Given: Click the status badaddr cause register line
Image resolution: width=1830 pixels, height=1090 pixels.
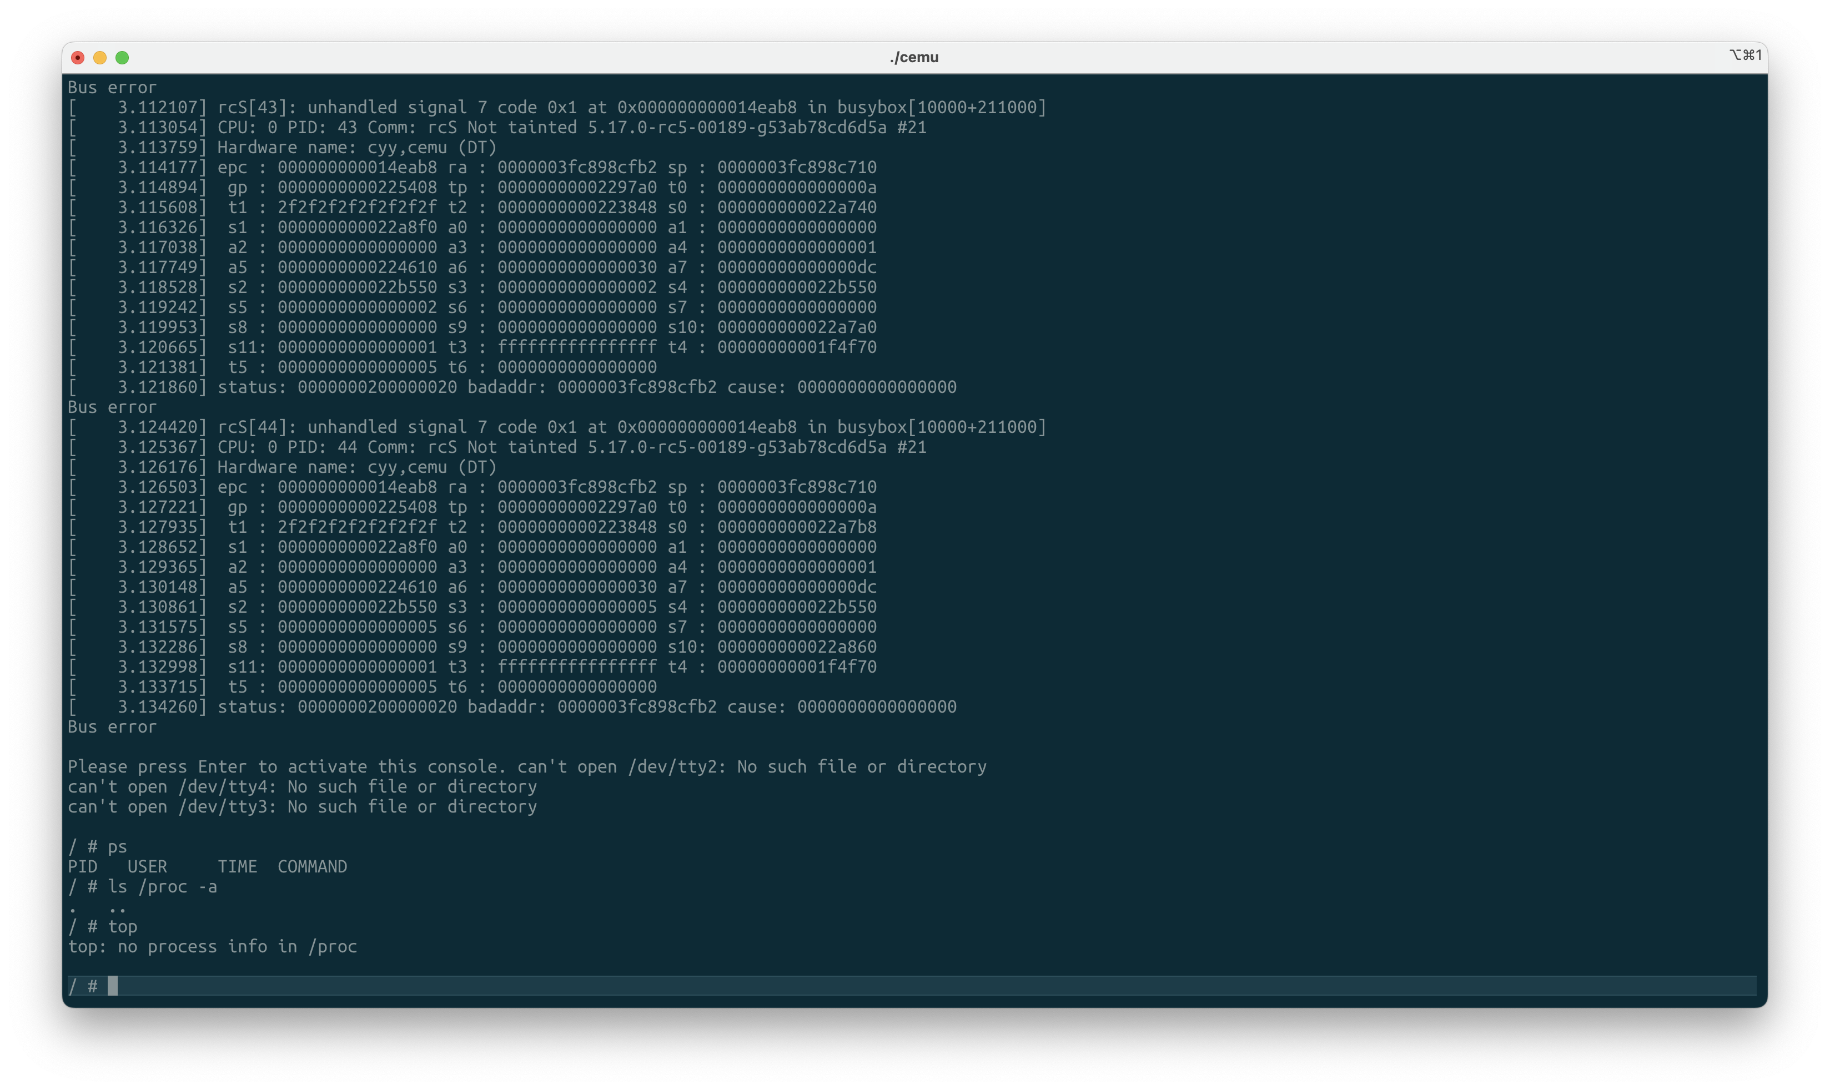Looking at the screenshot, I should pyautogui.click(x=512, y=387).
